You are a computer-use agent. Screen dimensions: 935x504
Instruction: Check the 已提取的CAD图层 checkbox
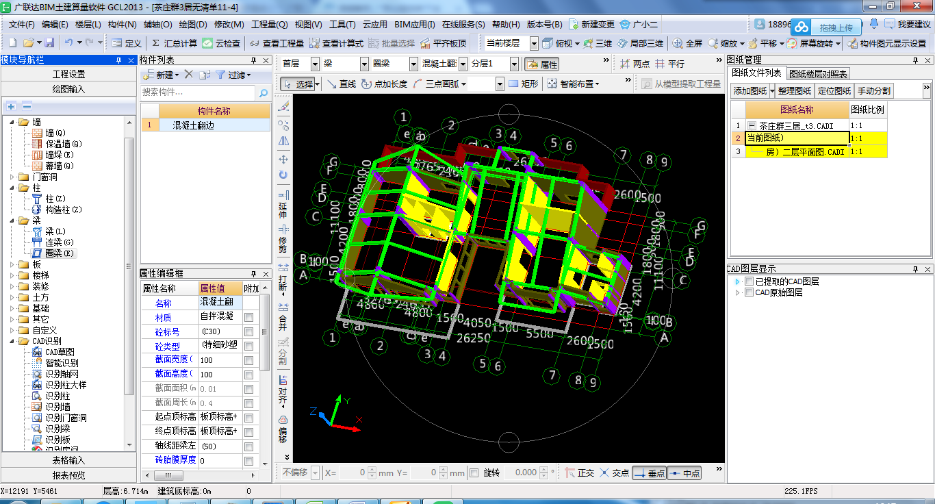click(x=750, y=281)
